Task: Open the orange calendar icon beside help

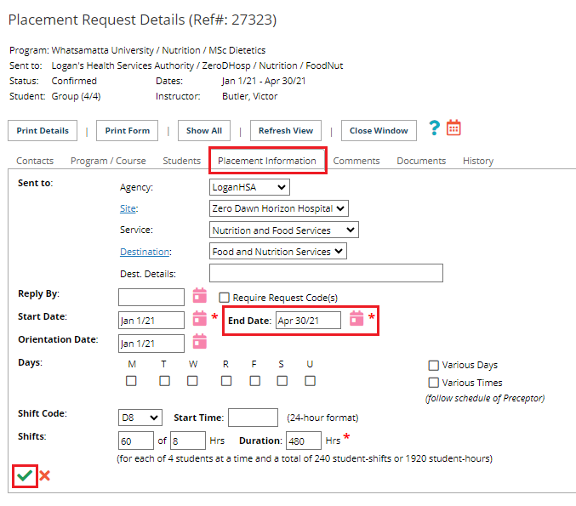Action: (453, 128)
